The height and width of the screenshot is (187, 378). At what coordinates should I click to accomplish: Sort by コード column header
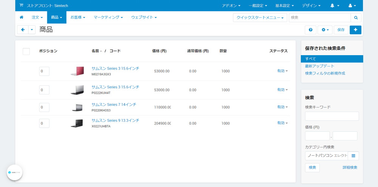115,51
